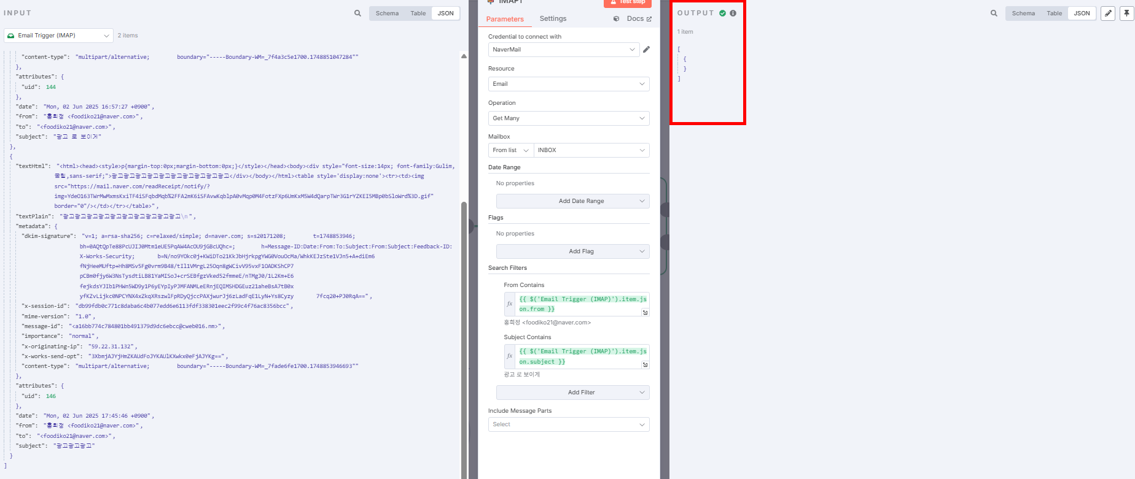Click the "Search Filters" section label
This screenshot has width=1135, height=479.
pyautogui.click(x=507, y=268)
